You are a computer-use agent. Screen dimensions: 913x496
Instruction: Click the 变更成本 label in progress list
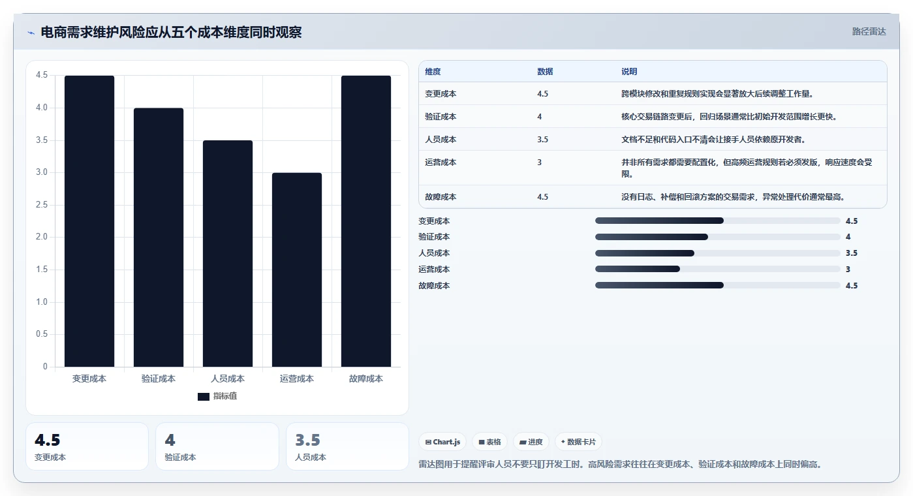point(434,221)
